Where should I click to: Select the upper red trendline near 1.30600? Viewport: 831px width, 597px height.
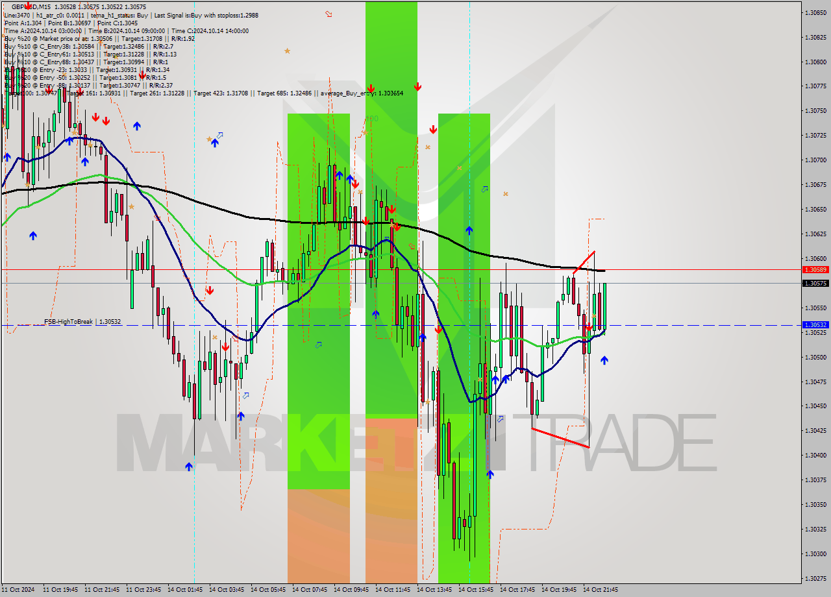coord(584,262)
